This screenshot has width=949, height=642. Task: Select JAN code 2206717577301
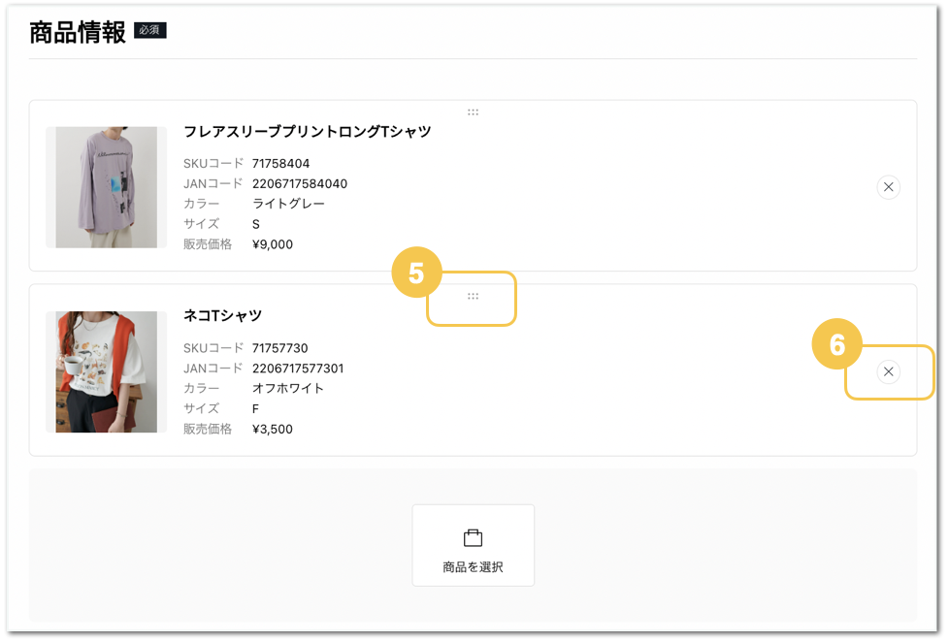coord(298,368)
